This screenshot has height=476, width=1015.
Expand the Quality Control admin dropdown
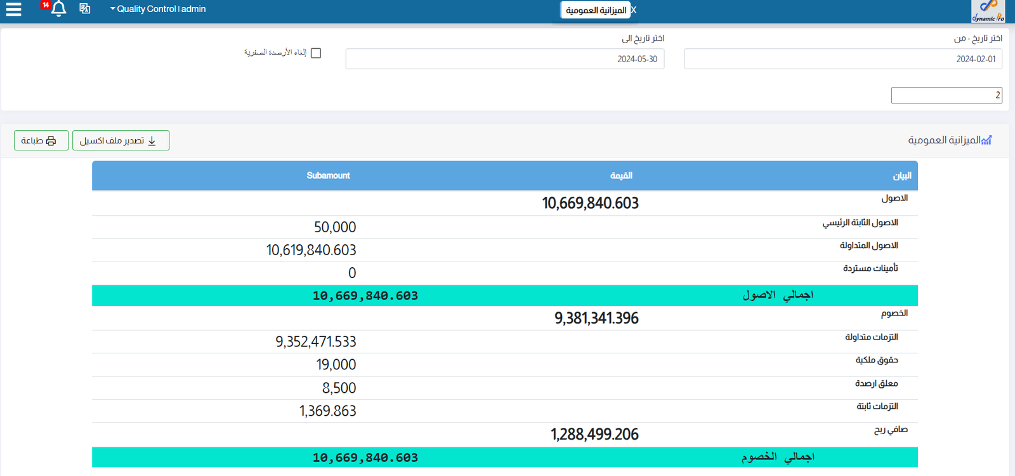pos(158,9)
